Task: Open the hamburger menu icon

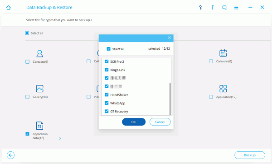Action: (x=236, y=7)
